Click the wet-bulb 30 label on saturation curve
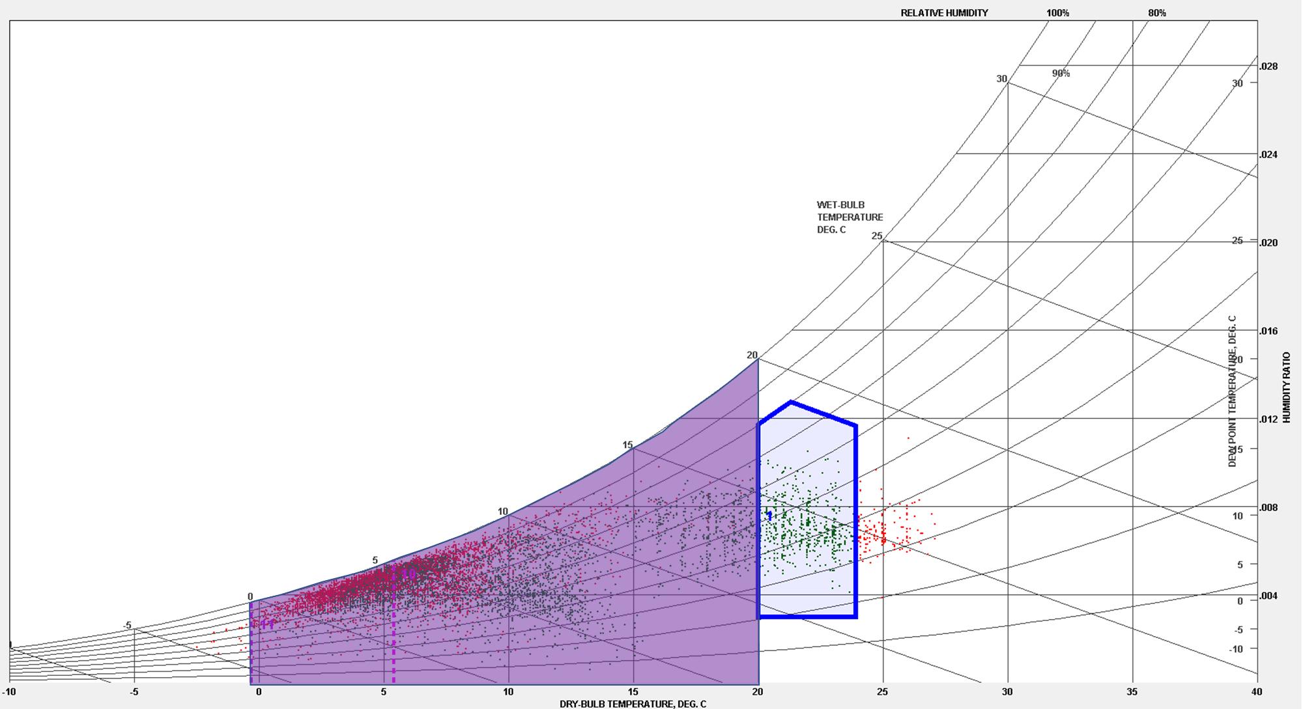 coord(1001,79)
